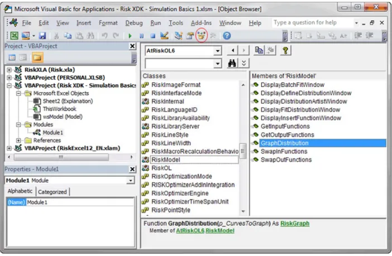Click View Definition icon in Object Browser
This screenshot has width=392, height=256.
(x=270, y=51)
